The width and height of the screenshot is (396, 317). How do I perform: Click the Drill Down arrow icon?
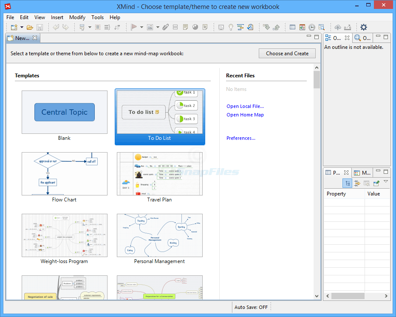tap(266, 27)
